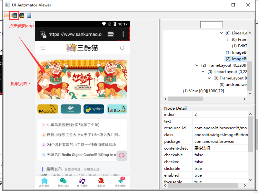
Task: Open the hamburger menu on the website
Action: pos(43,48)
